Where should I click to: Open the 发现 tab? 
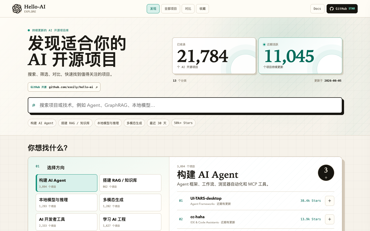153,9
